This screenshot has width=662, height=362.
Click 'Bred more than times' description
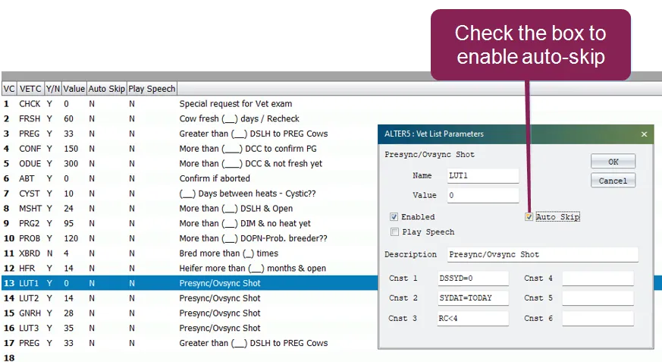(x=229, y=253)
